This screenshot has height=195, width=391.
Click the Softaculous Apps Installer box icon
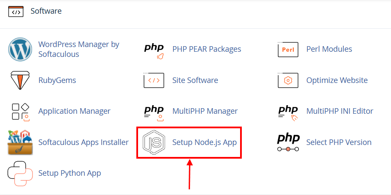(x=20, y=142)
